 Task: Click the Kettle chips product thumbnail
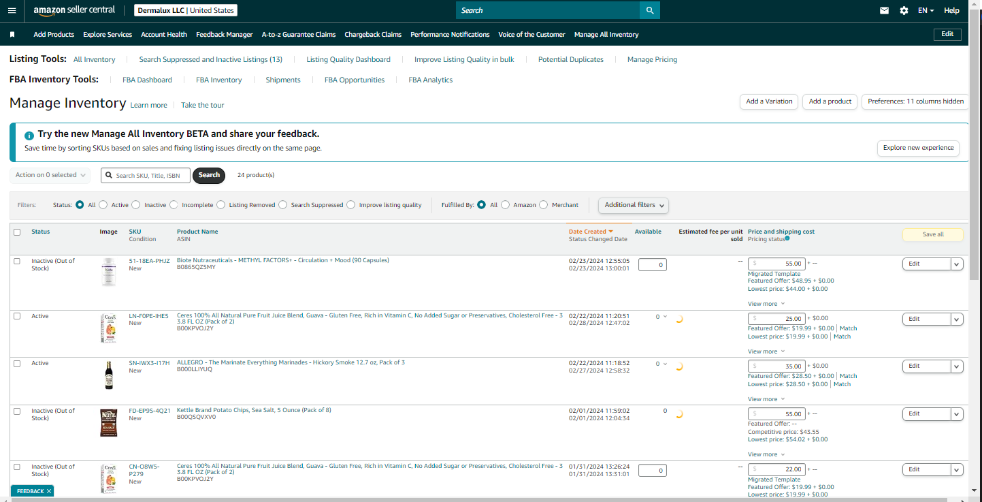pyautogui.click(x=109, y=423)
